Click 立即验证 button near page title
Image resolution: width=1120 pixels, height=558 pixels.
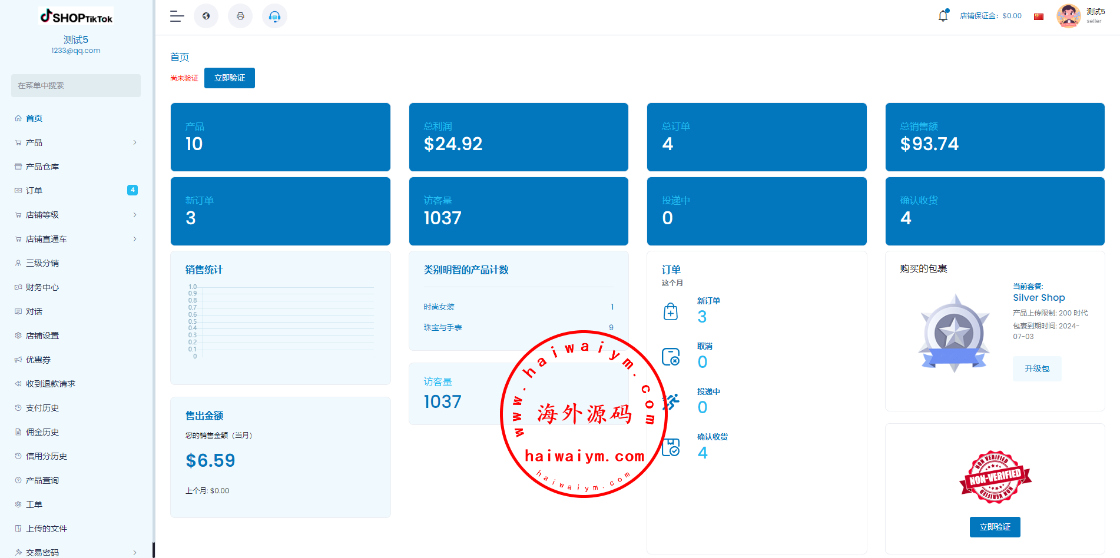pos(229,78)
